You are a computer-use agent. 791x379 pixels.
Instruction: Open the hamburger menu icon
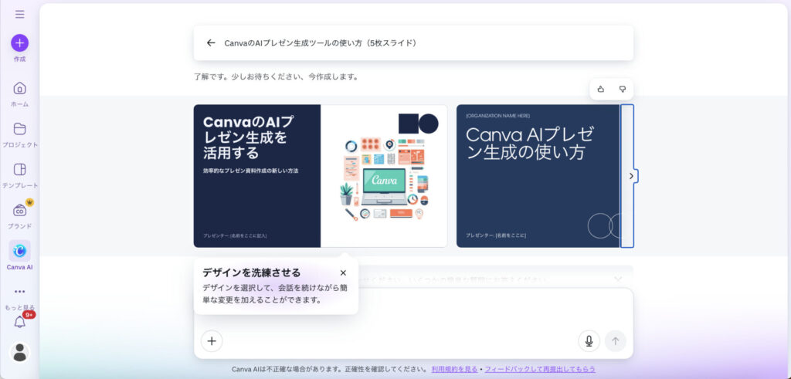[x=19, y=14]
